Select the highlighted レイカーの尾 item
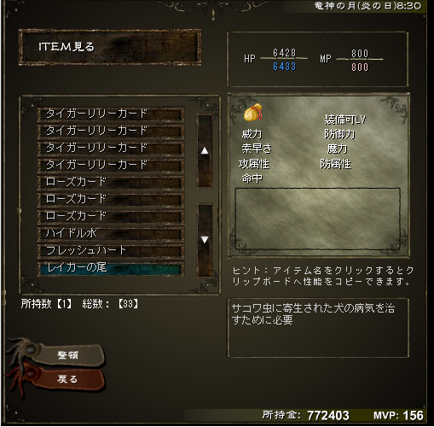 [x=111, y=268]
